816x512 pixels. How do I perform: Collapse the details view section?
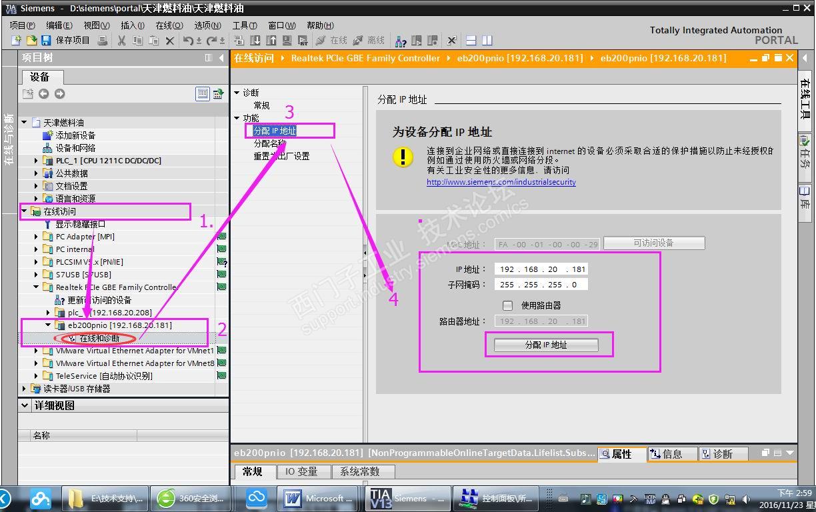(25, 405)
